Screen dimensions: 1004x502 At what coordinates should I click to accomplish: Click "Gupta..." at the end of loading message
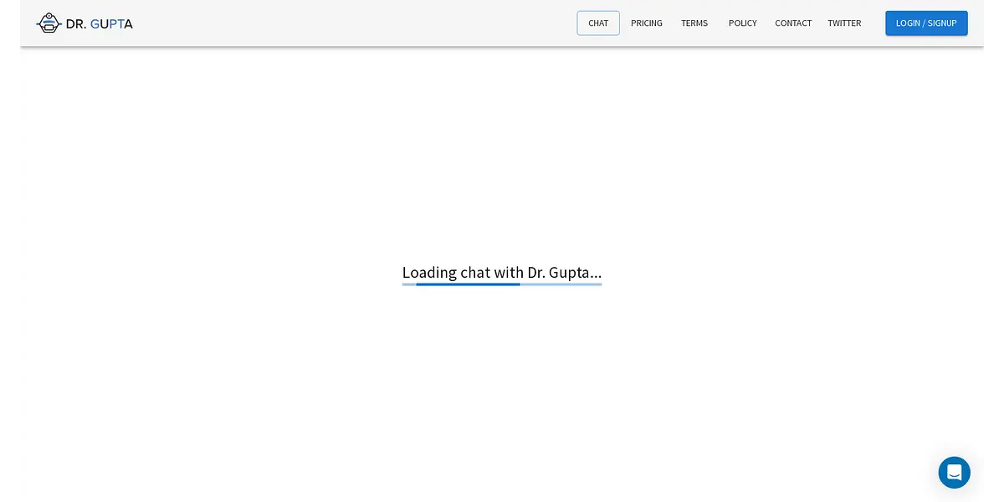click(x=575, y=273)
